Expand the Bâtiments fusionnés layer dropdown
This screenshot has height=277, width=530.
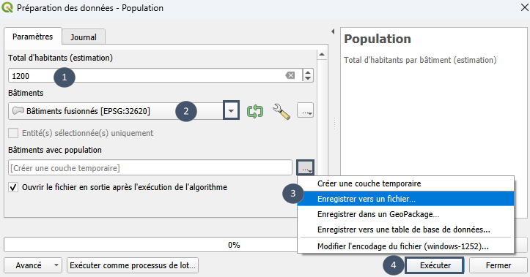[x=231, y=110]
